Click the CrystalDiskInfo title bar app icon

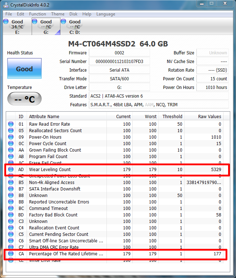6,5
